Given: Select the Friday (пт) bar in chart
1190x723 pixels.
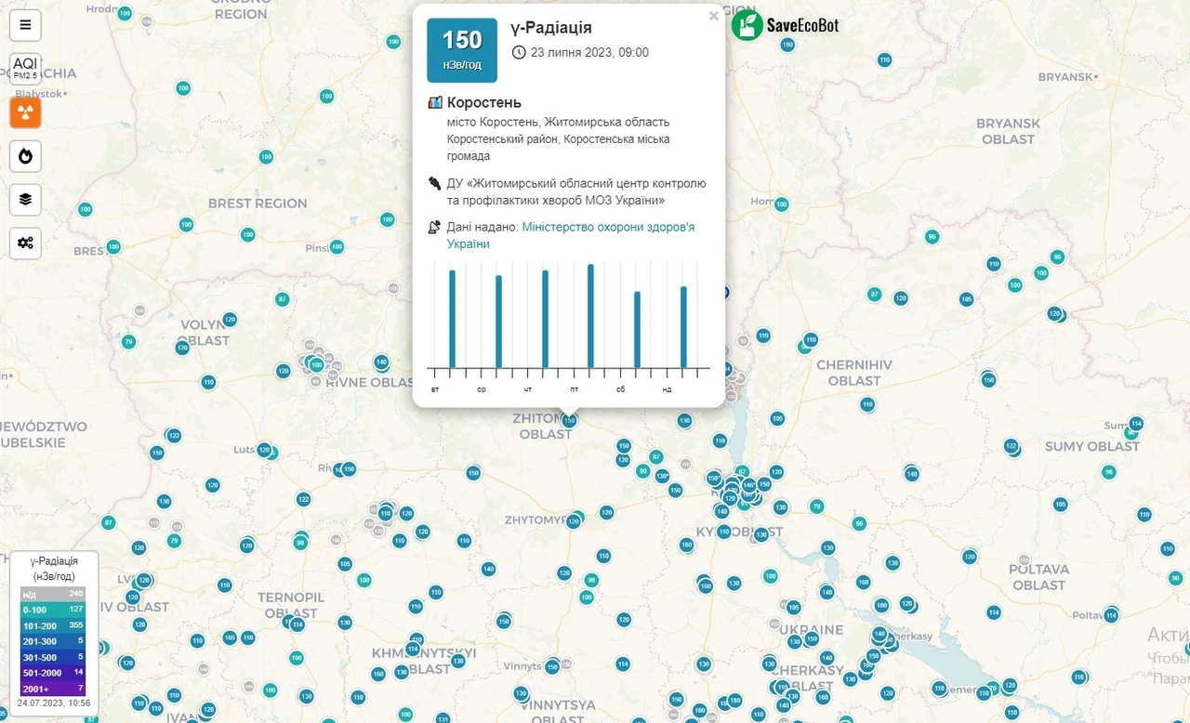Looking at the screenshot, I should [590, 316].
